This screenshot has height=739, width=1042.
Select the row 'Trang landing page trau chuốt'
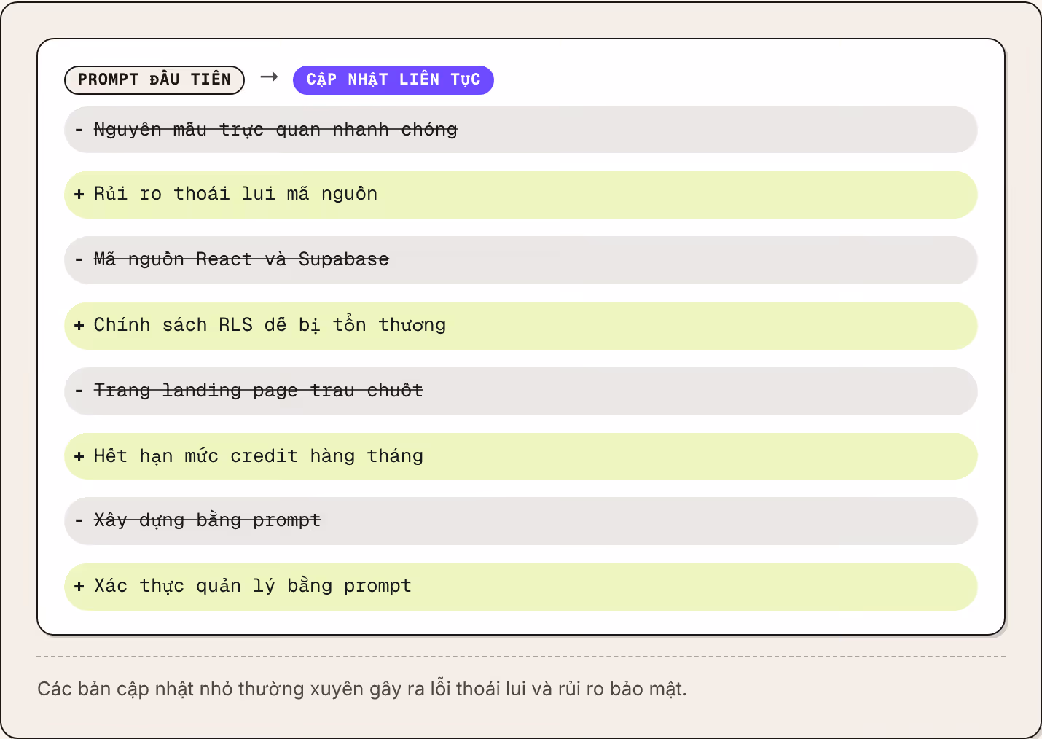point(521,391)
